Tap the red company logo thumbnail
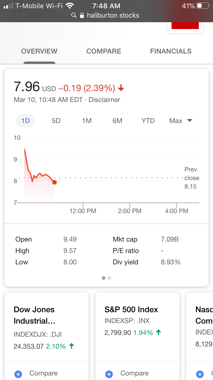Viewport: 213px width, 380px height. (185, 26)
